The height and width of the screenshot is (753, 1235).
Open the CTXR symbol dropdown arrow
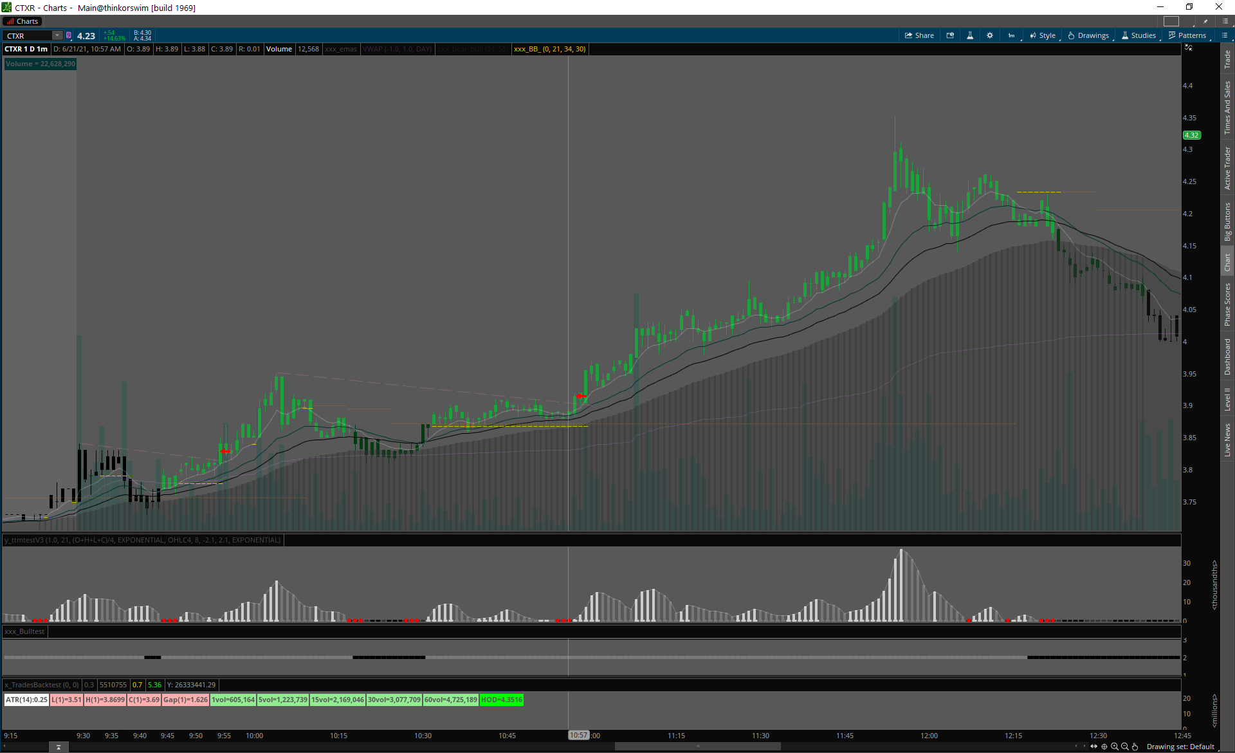click(57, 35)
